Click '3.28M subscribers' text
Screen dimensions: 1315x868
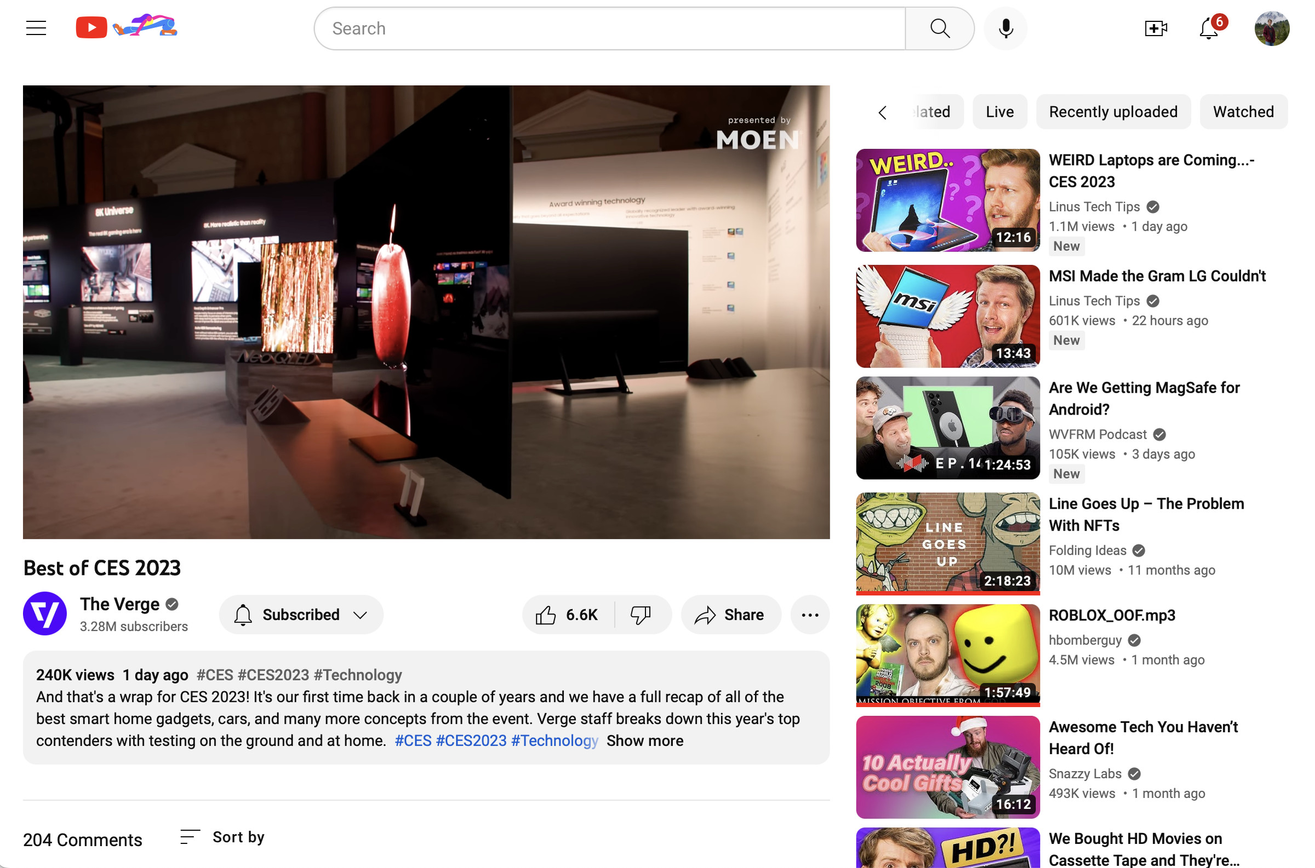click(x=134, y=626)
